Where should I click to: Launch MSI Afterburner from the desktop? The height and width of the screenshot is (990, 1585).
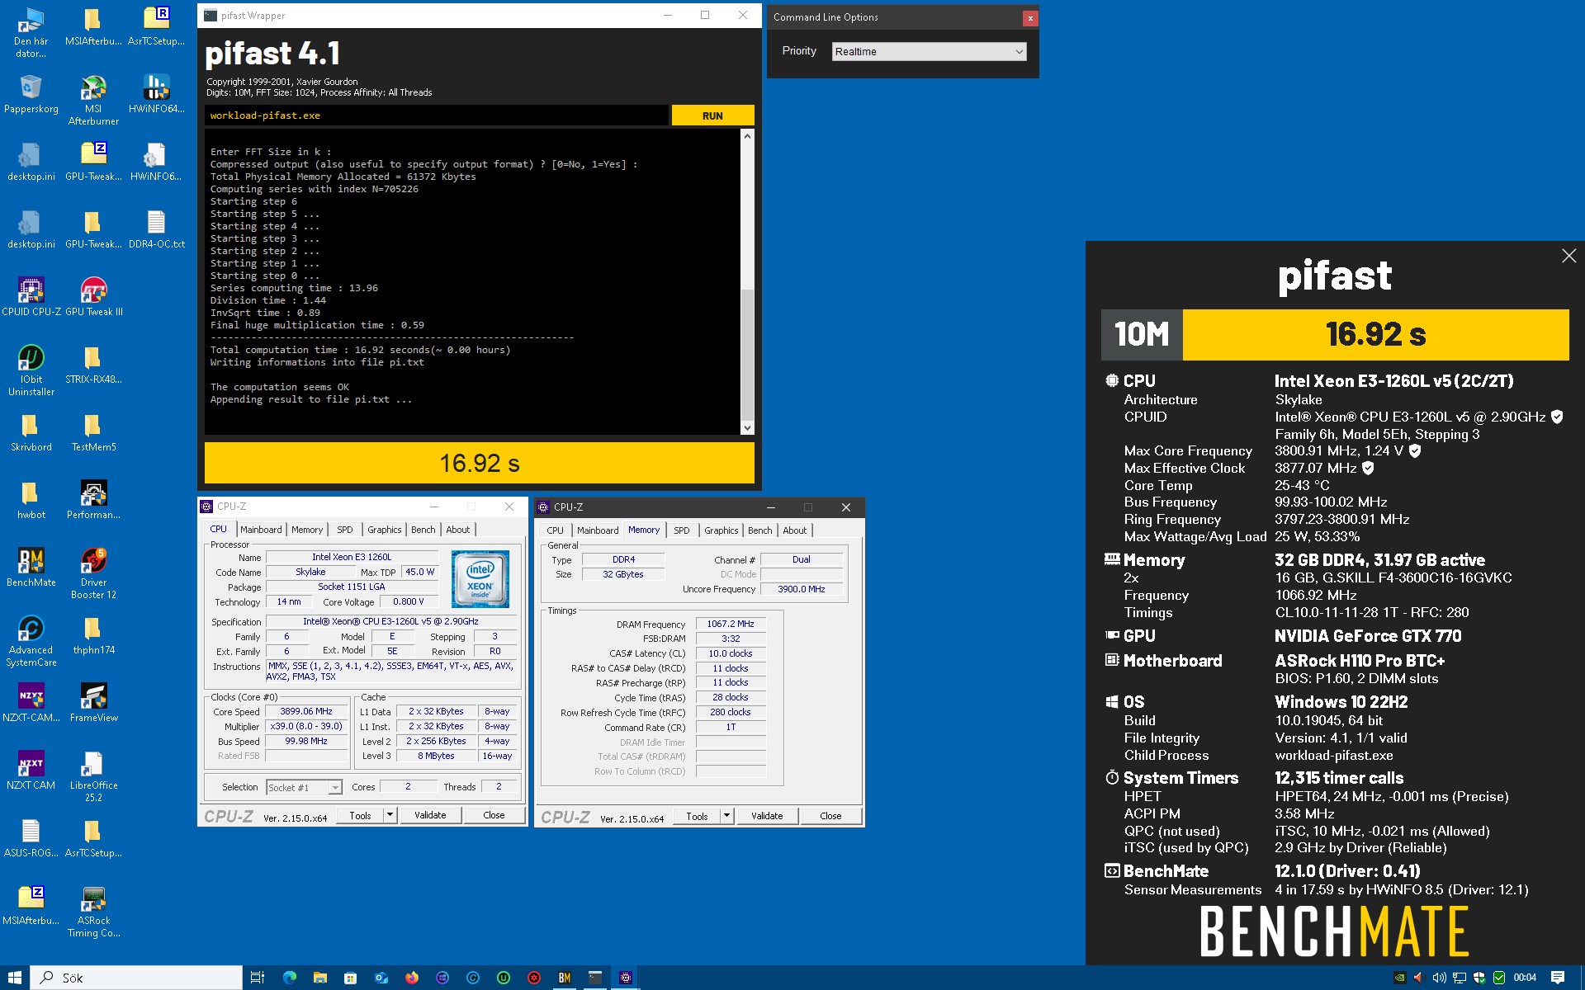click(x=93, y=101)
